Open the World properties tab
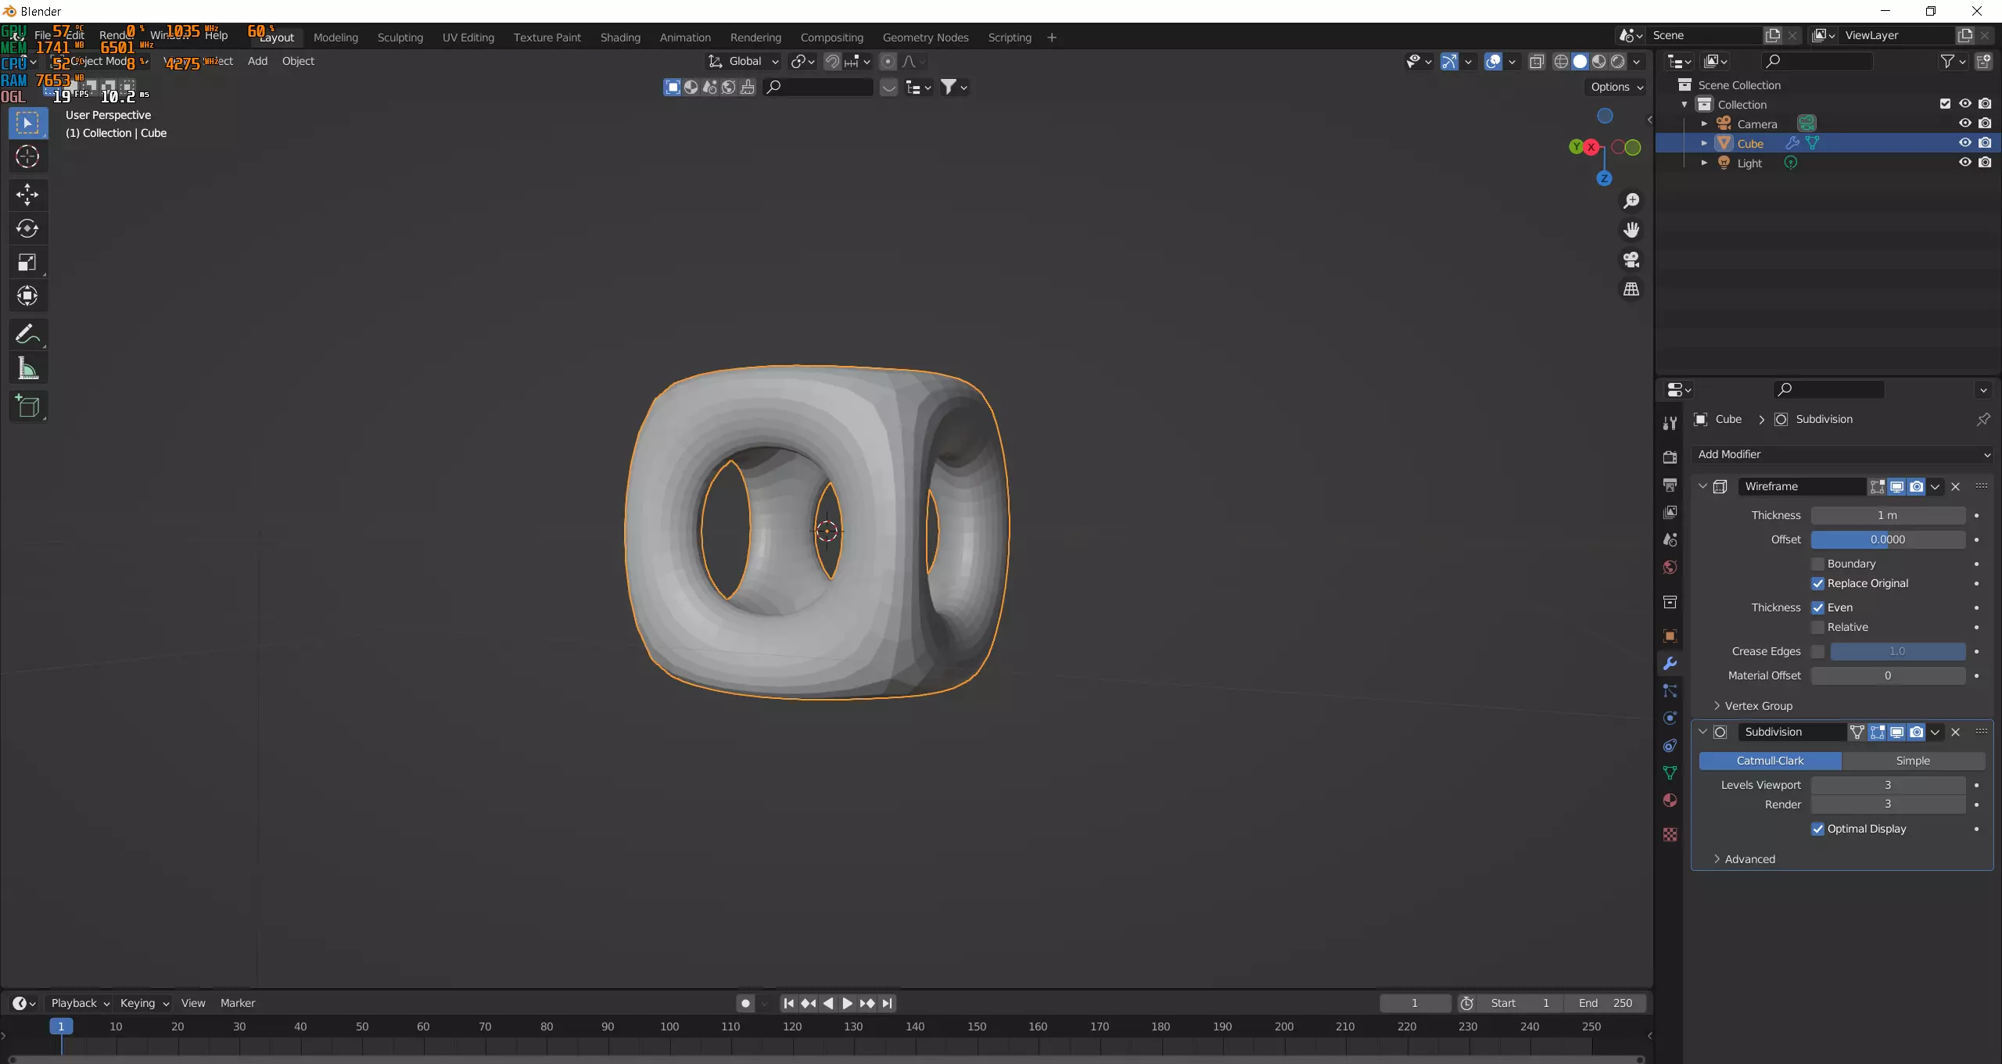 1670,568
